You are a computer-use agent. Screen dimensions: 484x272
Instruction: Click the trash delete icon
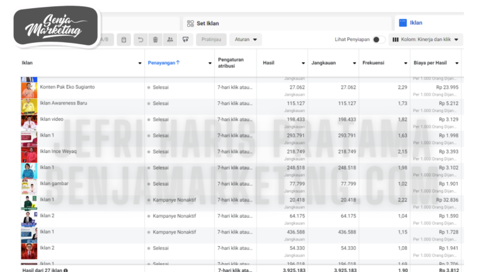pos(155,40)
